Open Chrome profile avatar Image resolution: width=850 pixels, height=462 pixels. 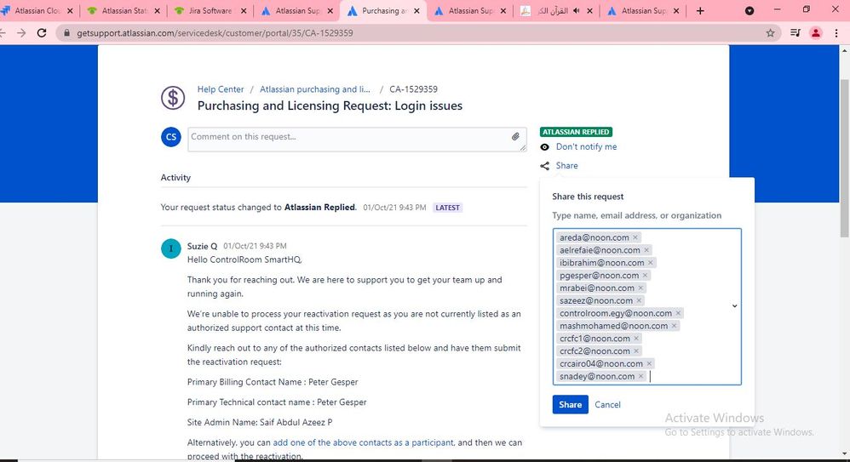click(816, 33)
